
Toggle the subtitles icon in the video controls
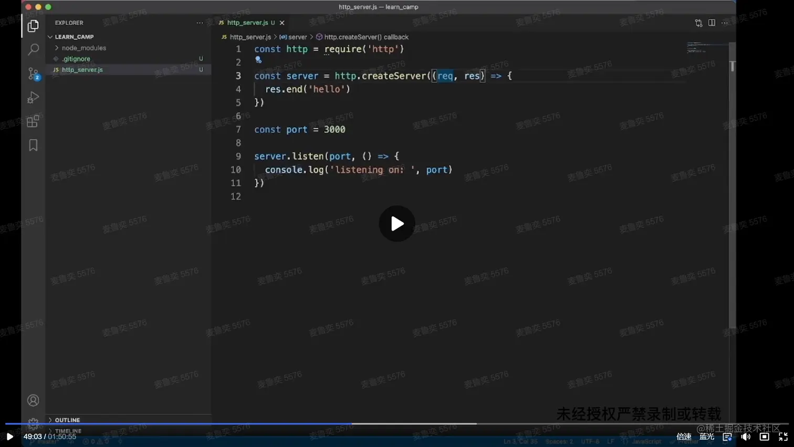coord(727,436)
